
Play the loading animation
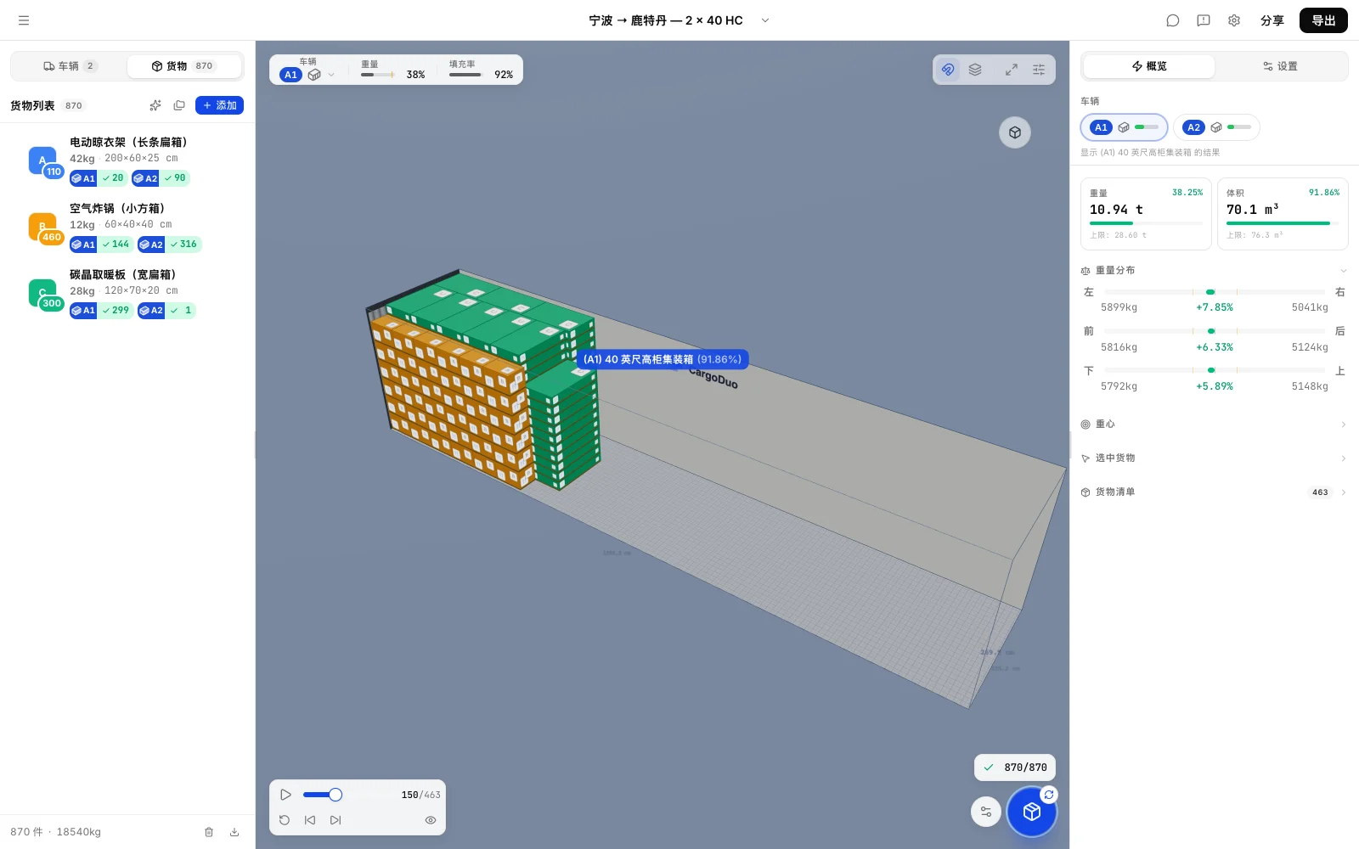pyautogui.click(x=286, y=795)
